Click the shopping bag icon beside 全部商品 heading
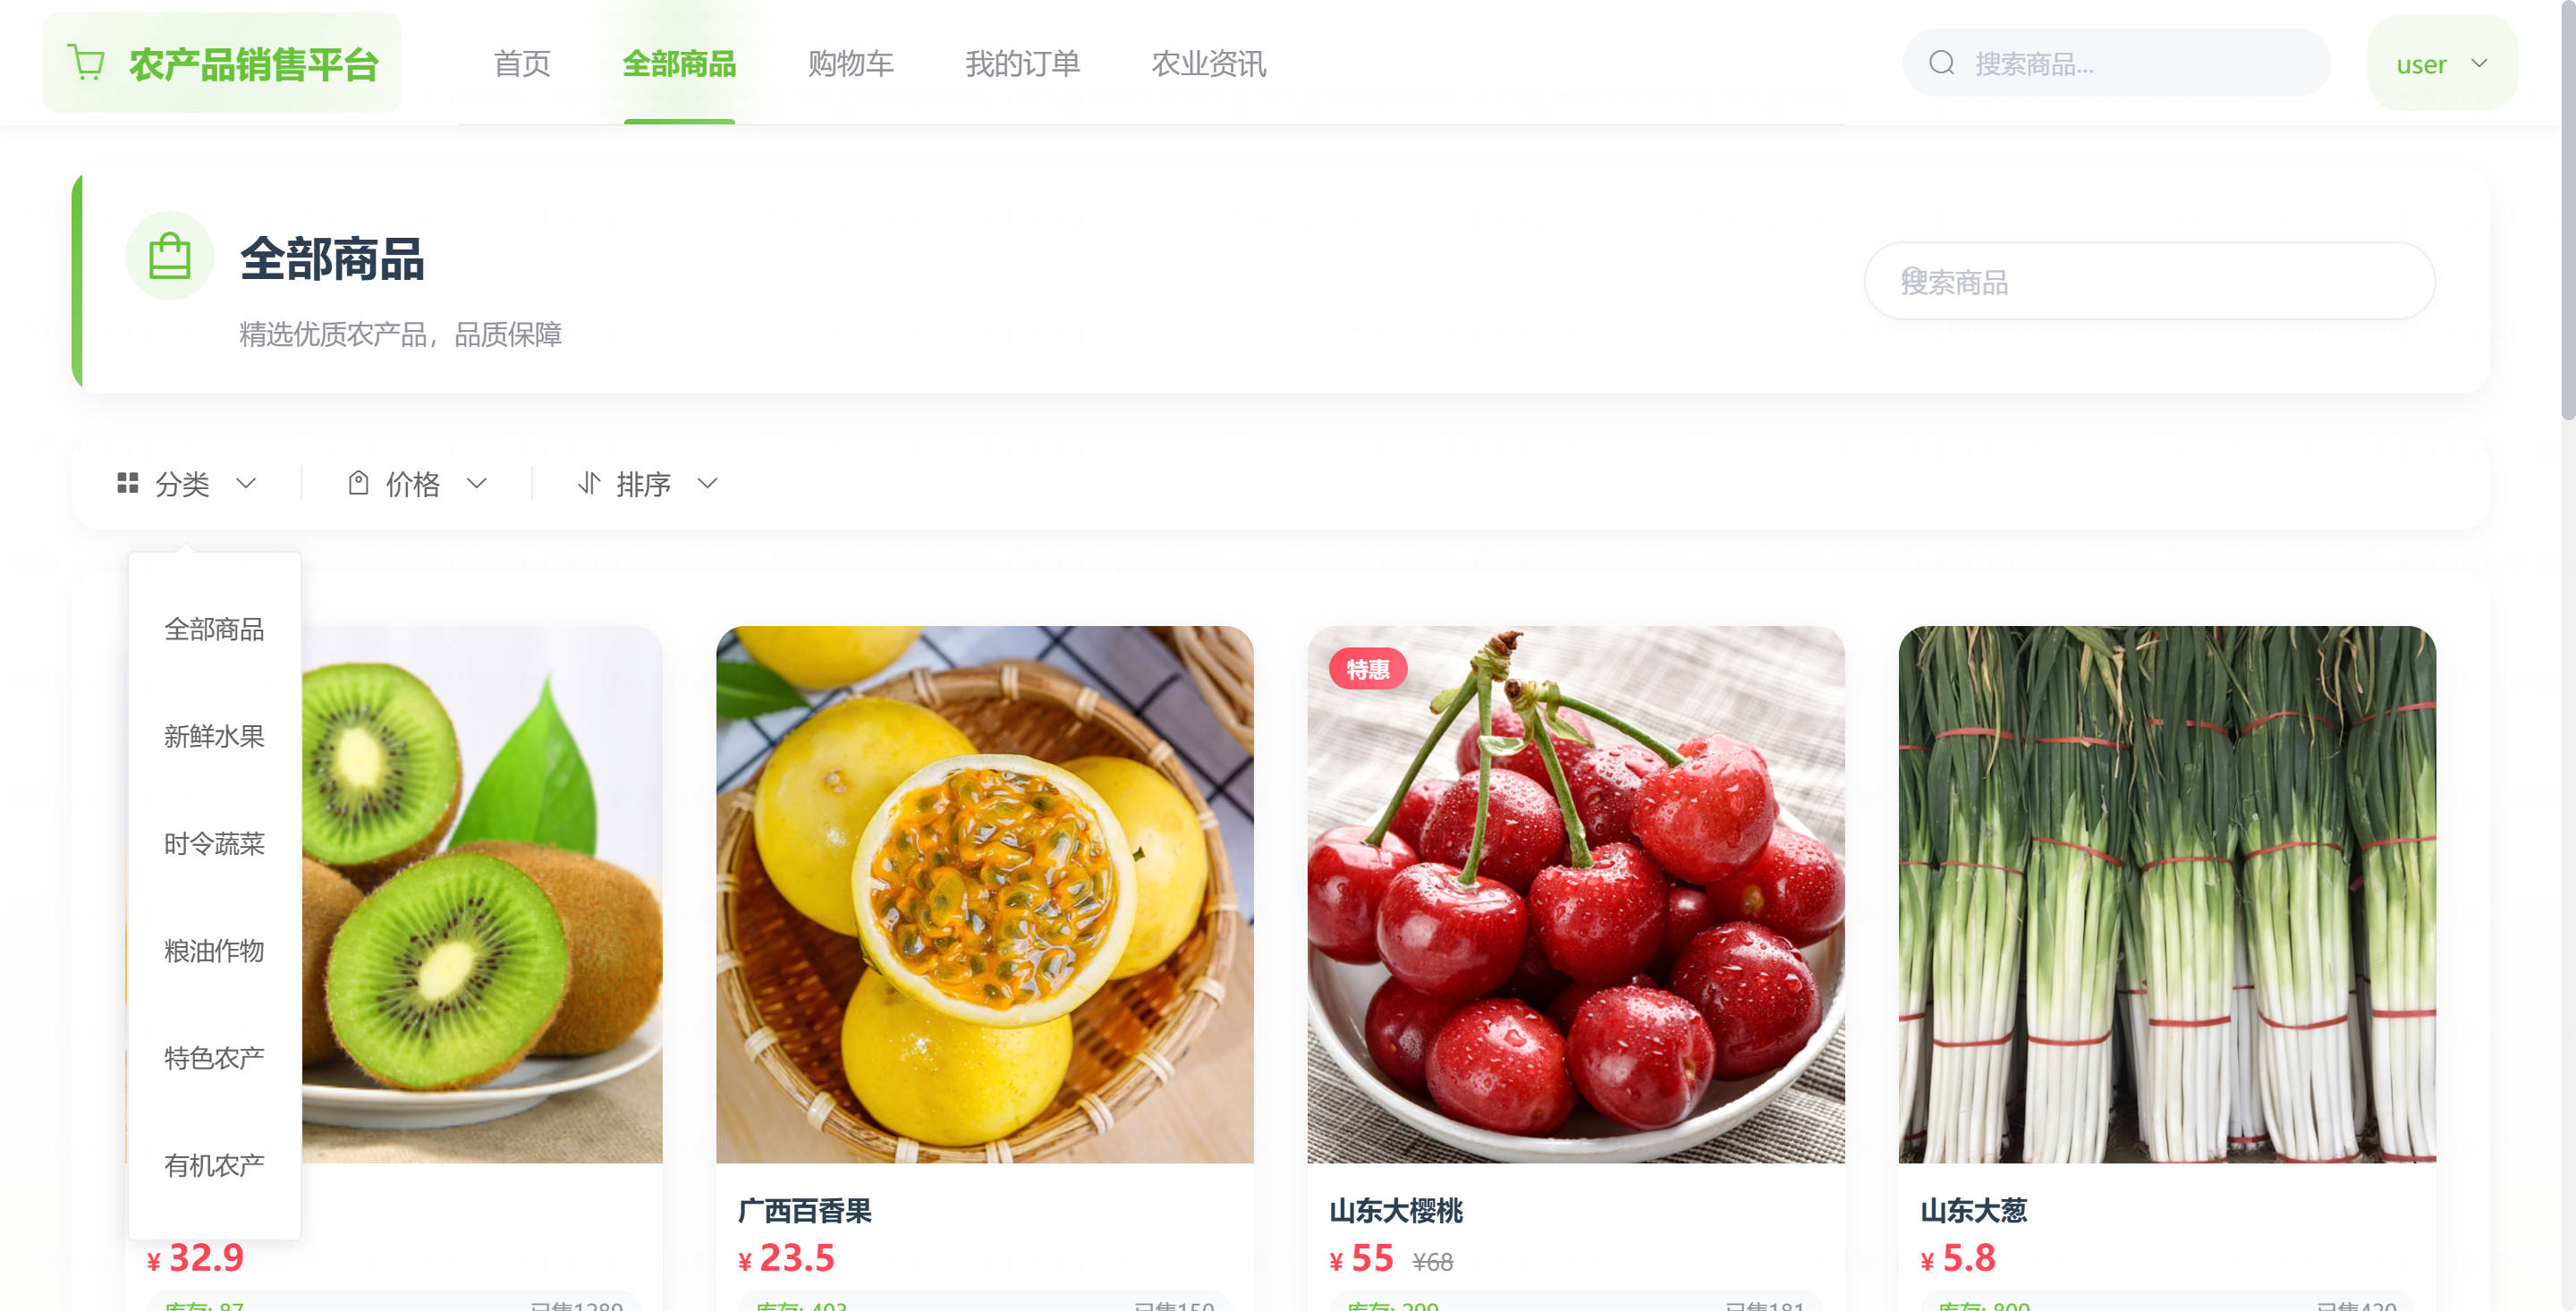Viewport: 2576px width, 1311px height. click(x=169, y=256)
